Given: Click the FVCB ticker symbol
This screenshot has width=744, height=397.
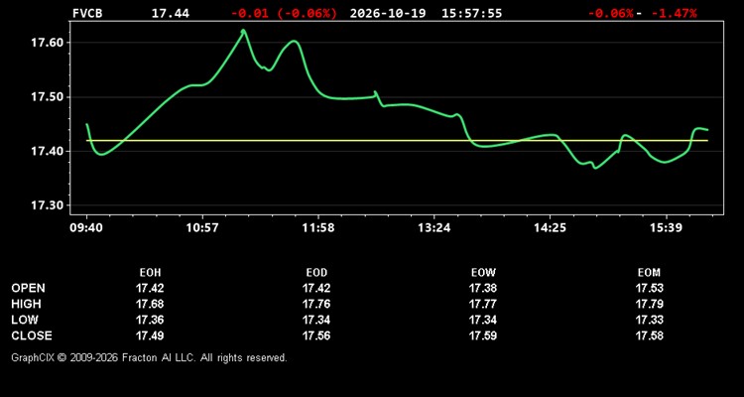Looking at the screenshot, I should [87, 13].
